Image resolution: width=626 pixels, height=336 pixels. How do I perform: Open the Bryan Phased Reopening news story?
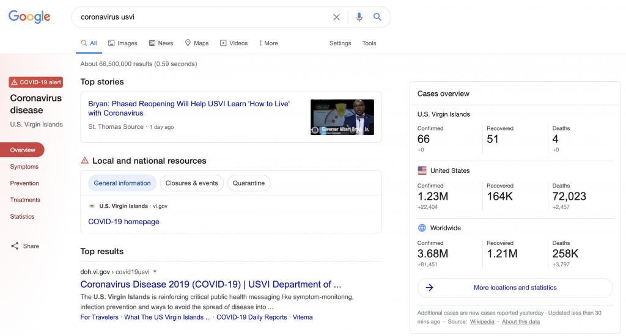coord(189,108)
